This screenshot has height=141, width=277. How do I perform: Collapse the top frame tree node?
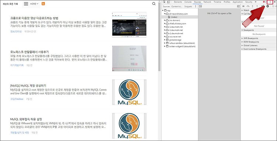pos(163,11)
